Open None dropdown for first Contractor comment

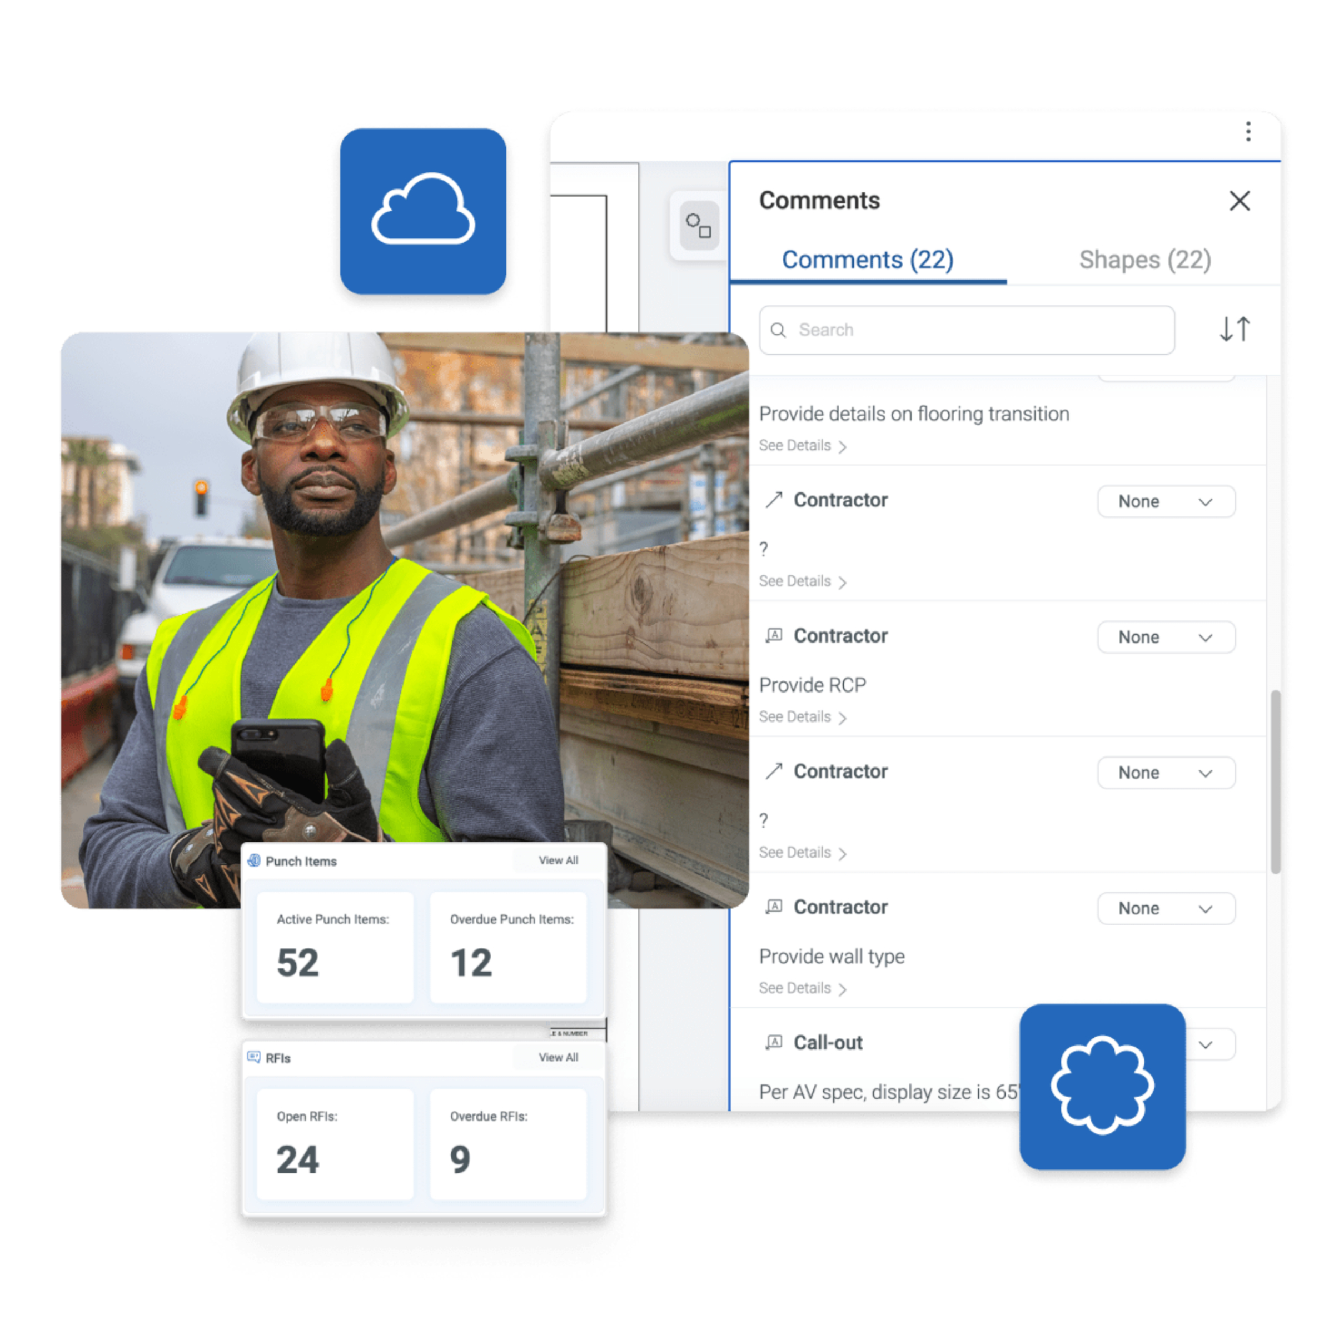coord(1166,501)
